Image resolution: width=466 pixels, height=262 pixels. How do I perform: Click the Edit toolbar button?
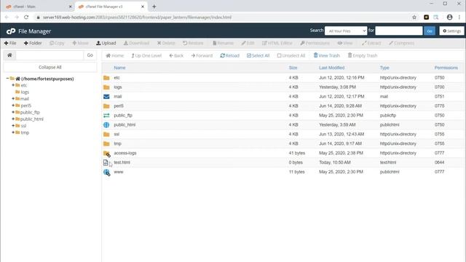point(248,43)
